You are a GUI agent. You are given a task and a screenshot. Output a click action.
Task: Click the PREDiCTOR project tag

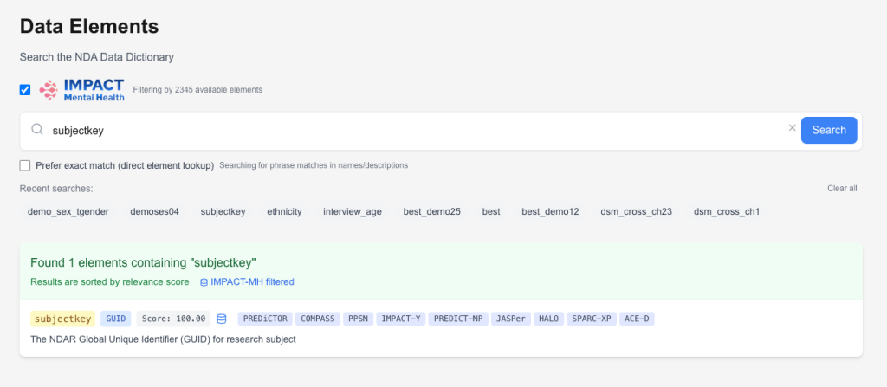point(263,319)
